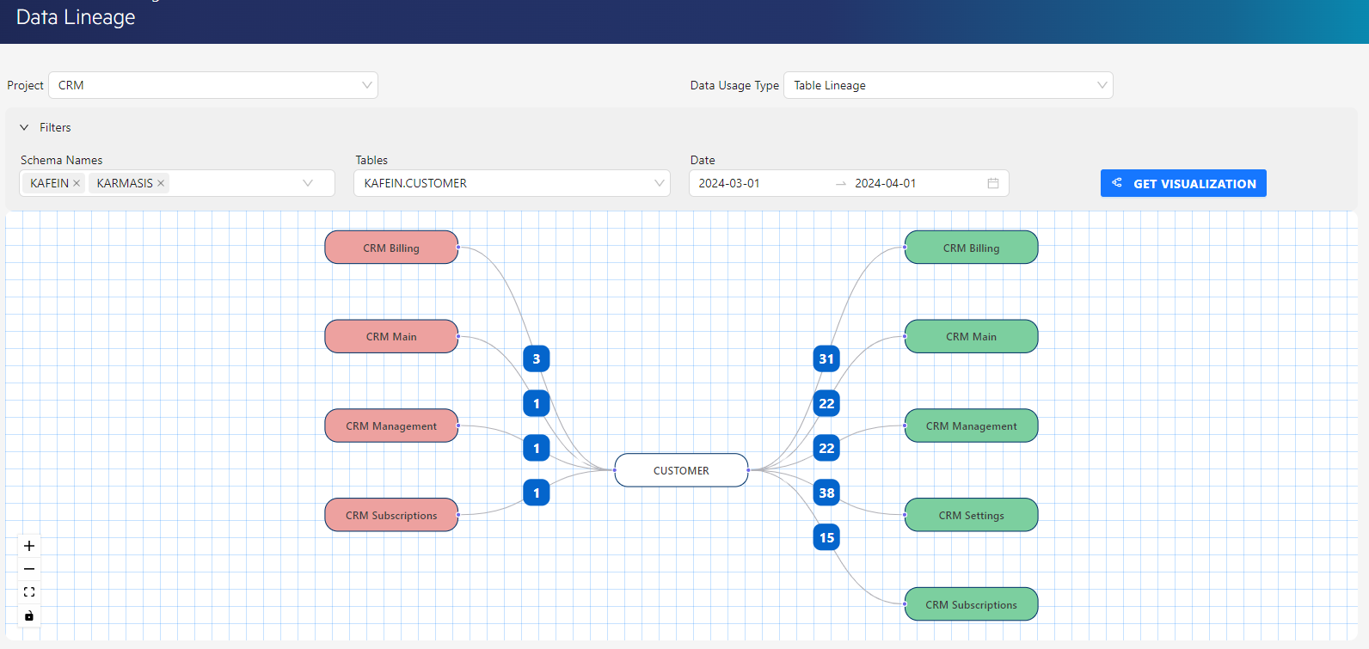
Task: Zoom out of the lineage canvas
Action: click(x=29, y=569)
